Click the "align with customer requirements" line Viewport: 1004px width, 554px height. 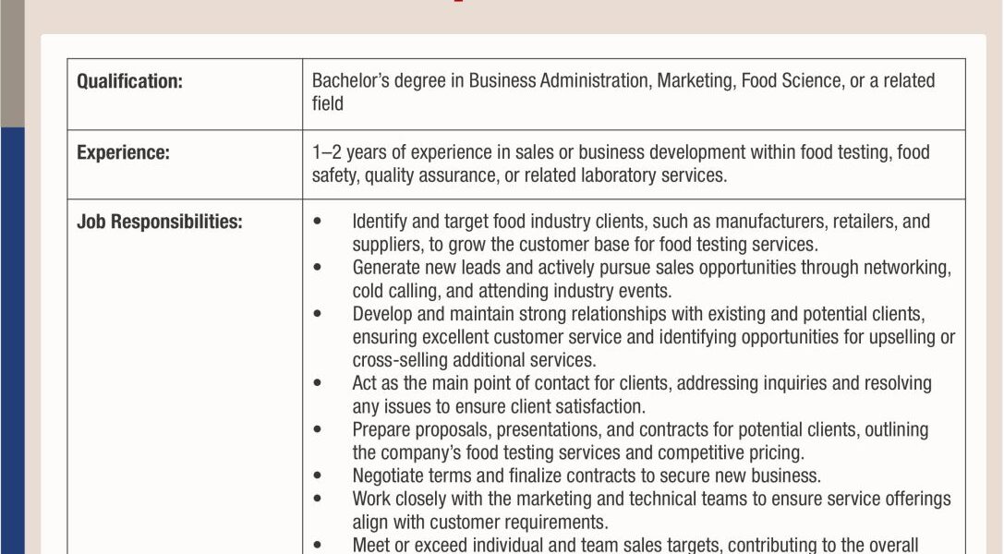(x=479, y=522)
